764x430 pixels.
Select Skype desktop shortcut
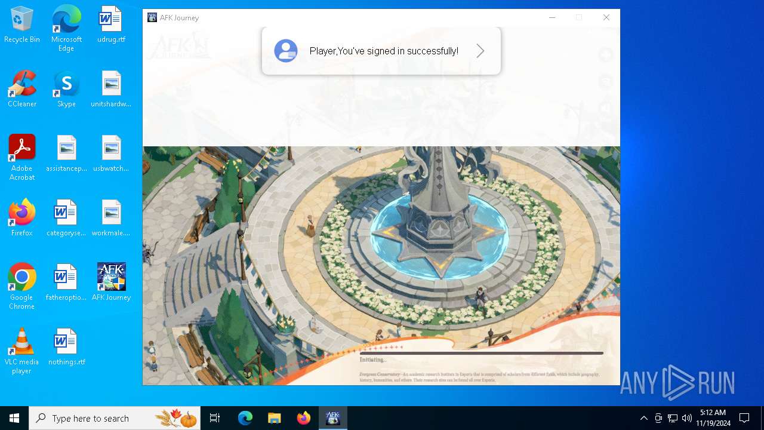66,90
